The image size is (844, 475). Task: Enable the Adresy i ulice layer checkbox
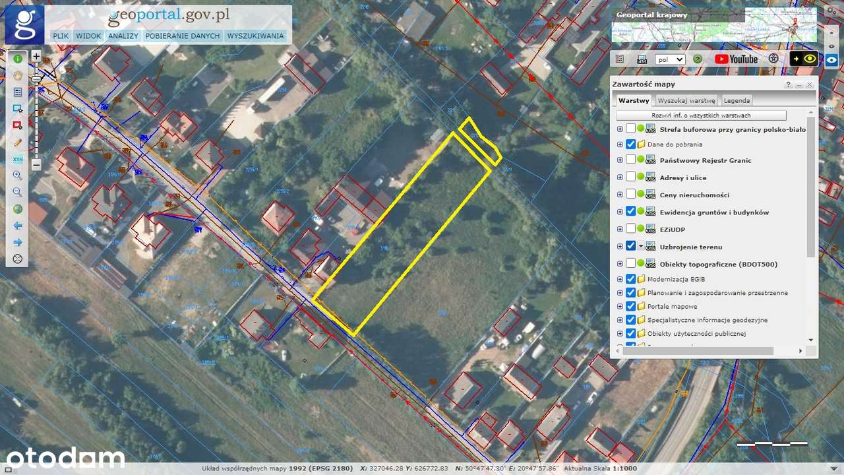coord(630,177)
